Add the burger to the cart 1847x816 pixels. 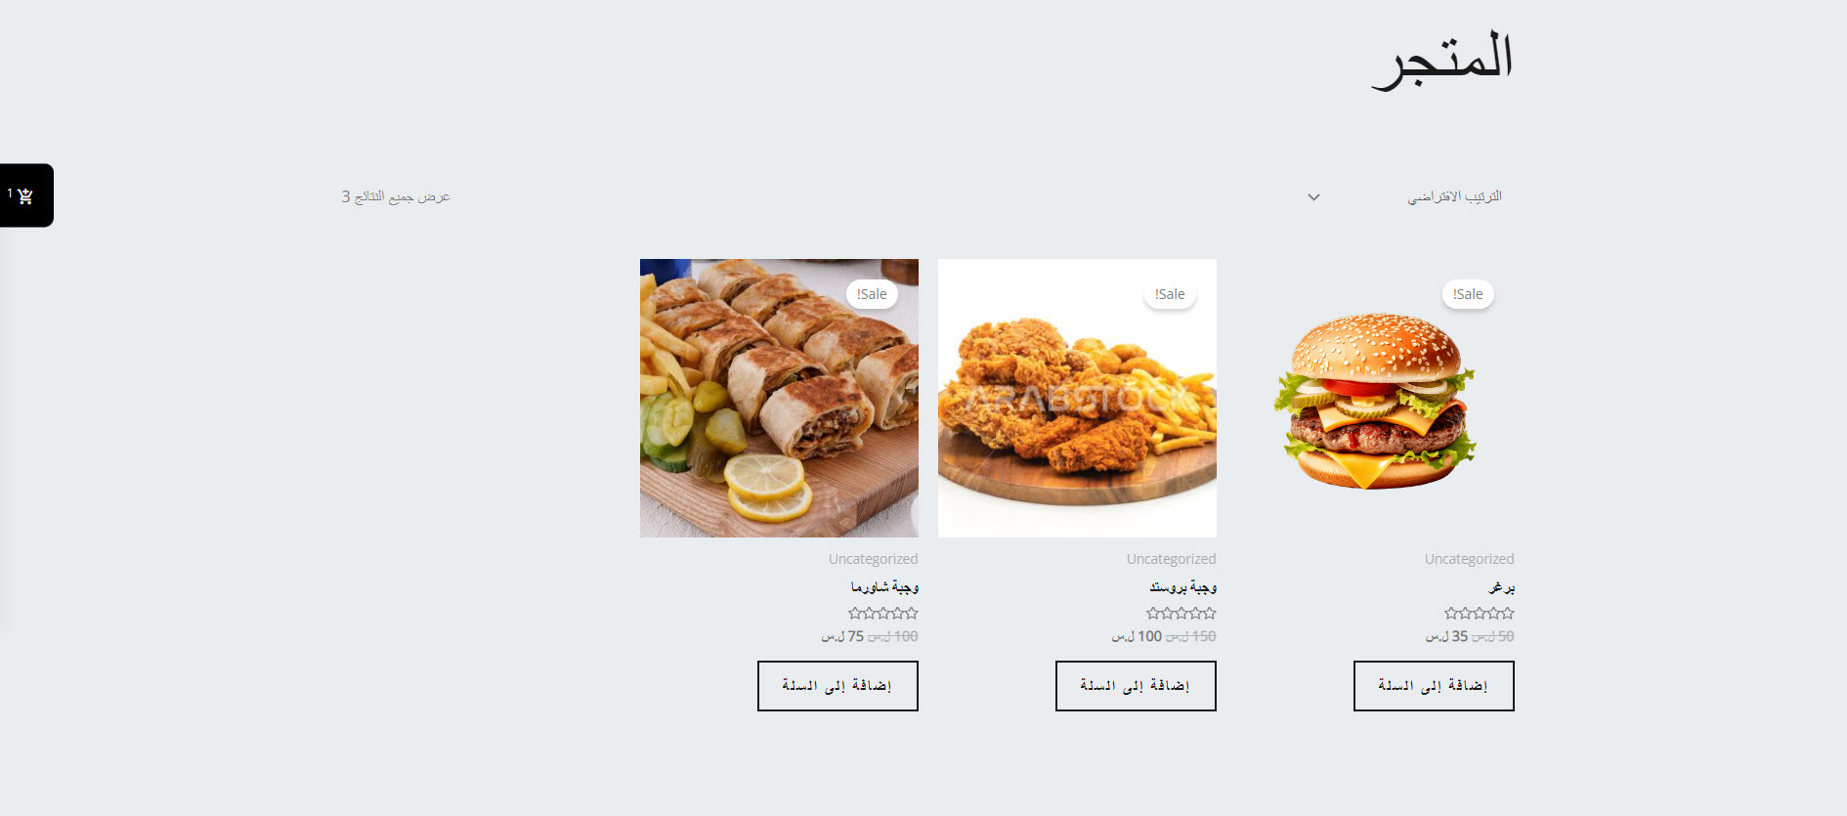pyautogui.click(x=1434, y=686)
